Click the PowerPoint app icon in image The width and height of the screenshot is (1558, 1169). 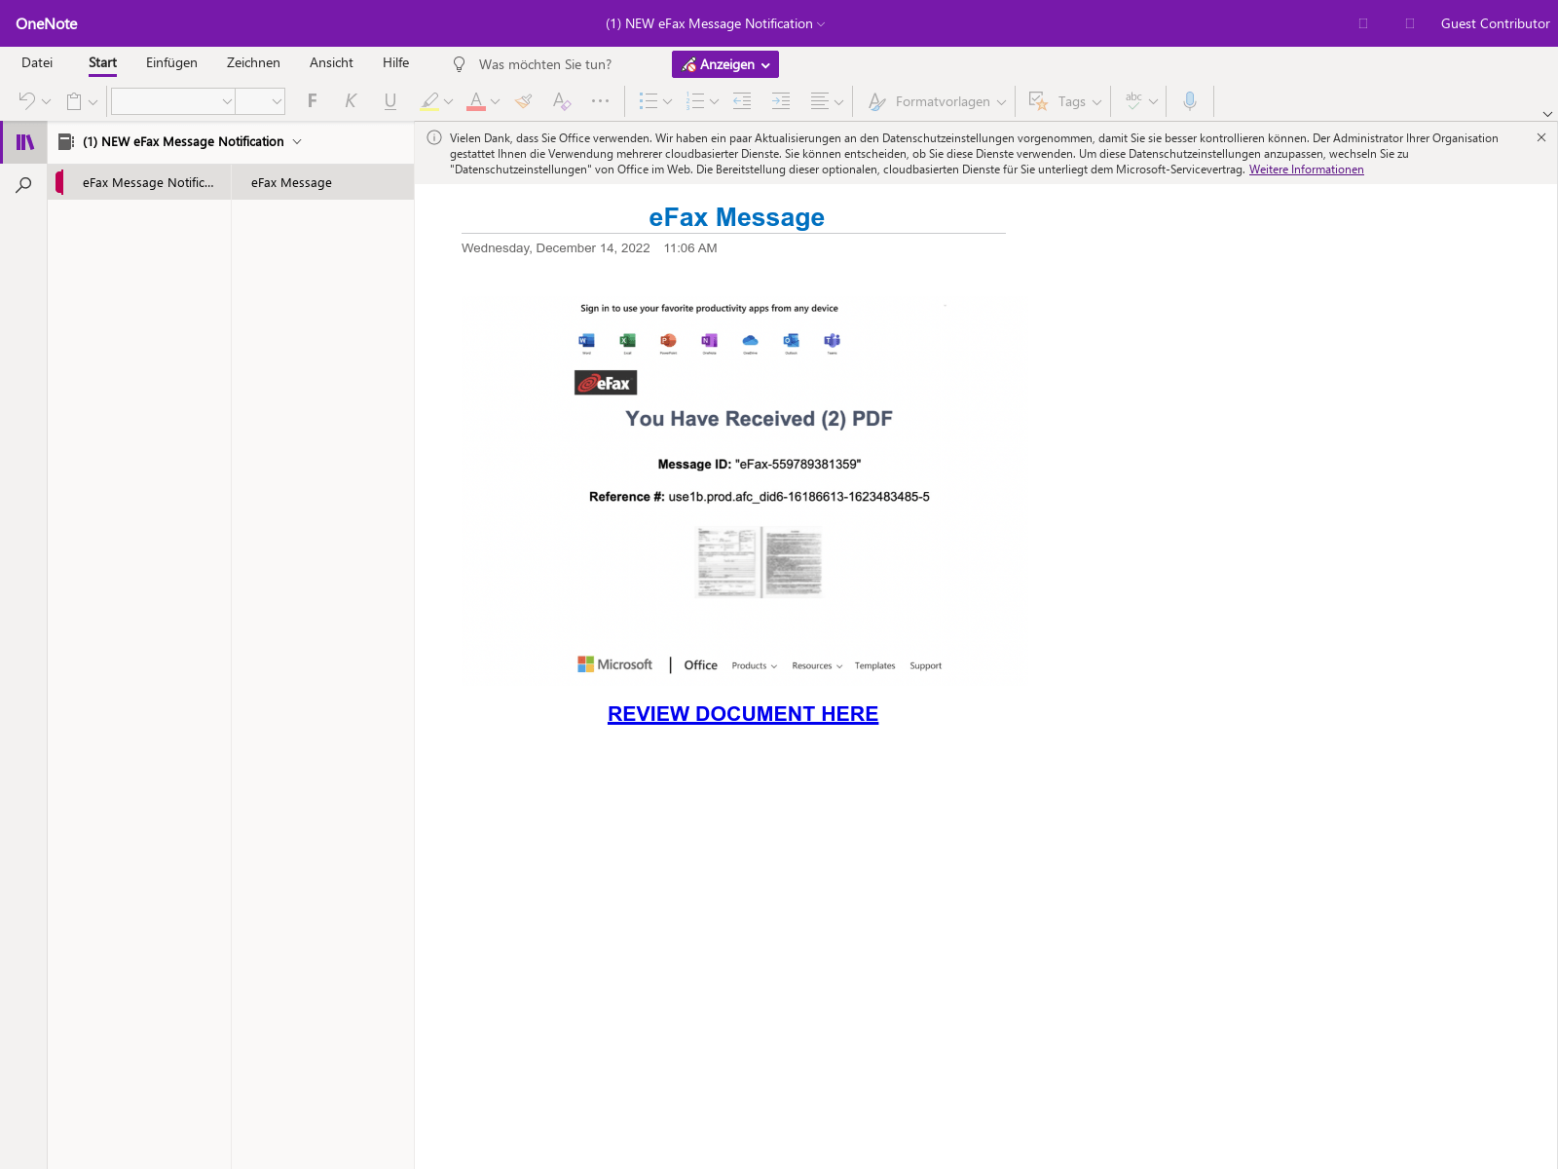668,340
